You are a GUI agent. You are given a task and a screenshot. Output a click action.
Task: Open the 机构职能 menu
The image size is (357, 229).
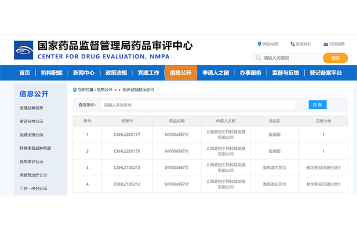(52, 73)
